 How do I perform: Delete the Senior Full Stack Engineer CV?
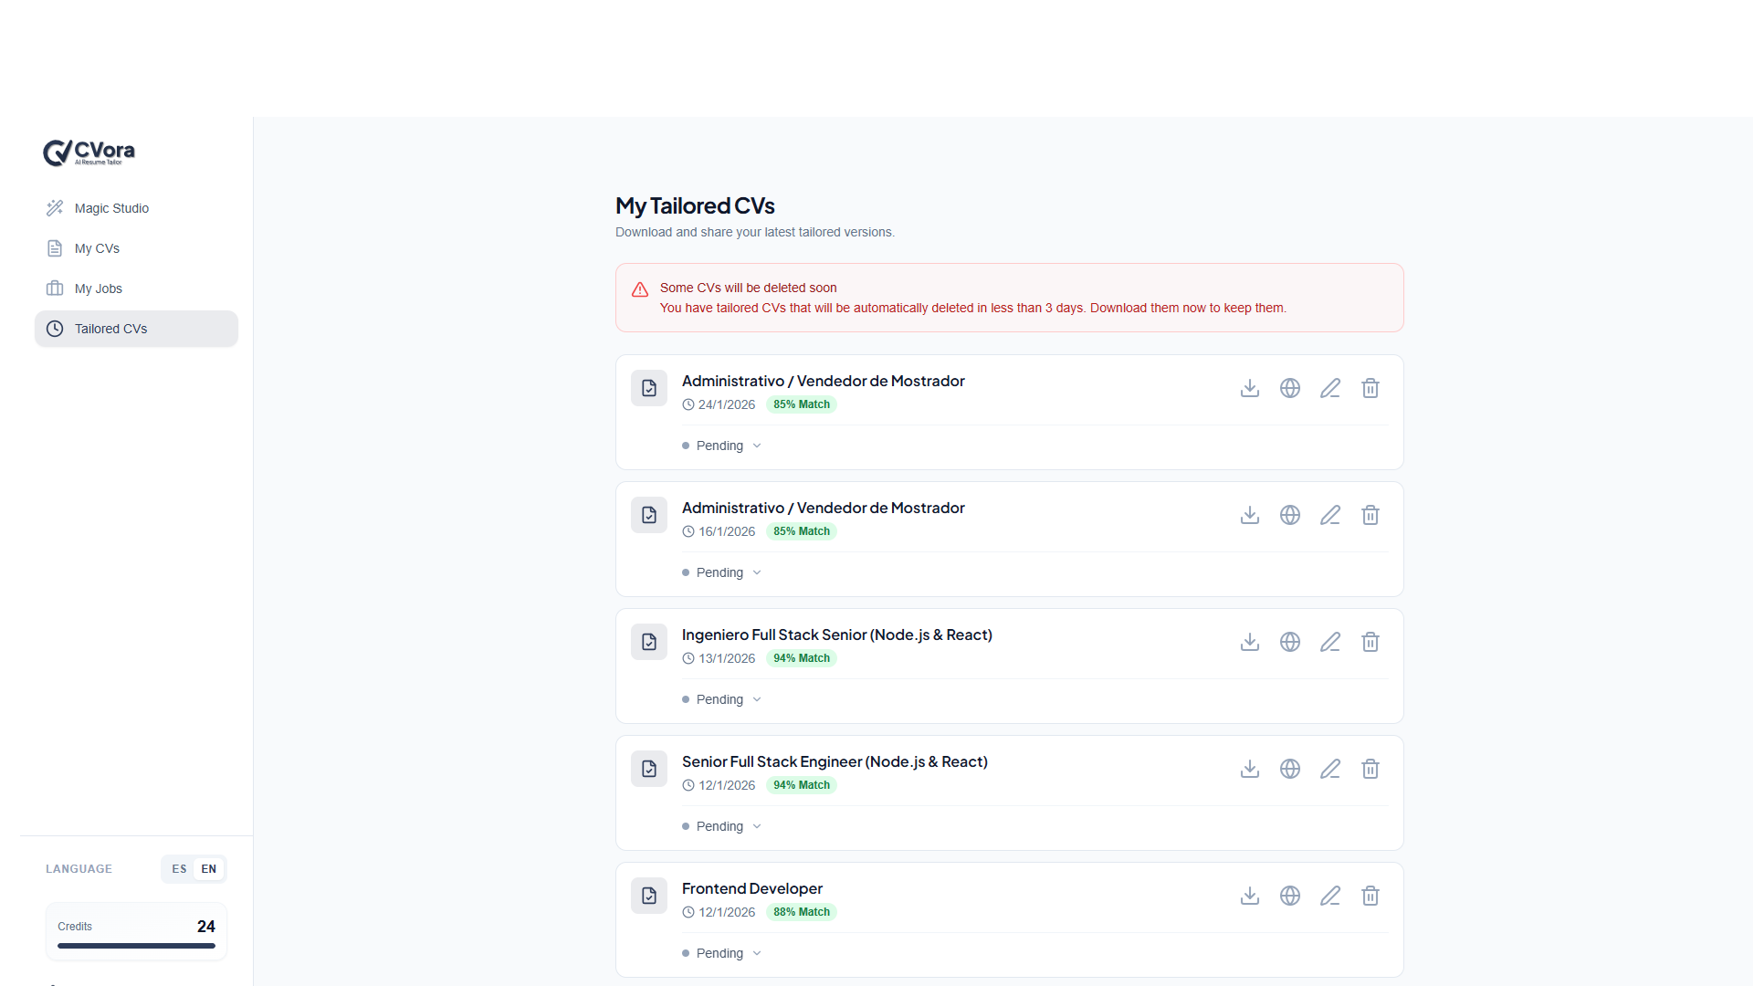1370,769
